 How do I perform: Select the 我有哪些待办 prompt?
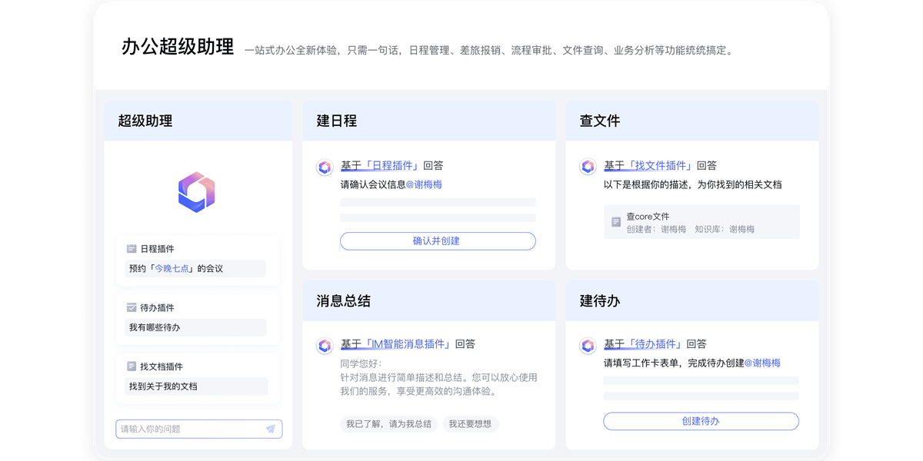click(x=195, y=327)
